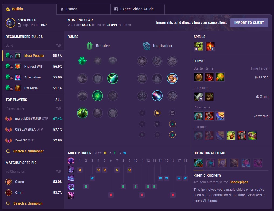The height and width of the screenshot is (211, 274).
Task: Select the Kaenic Rookern situational item
Action: 198,163
